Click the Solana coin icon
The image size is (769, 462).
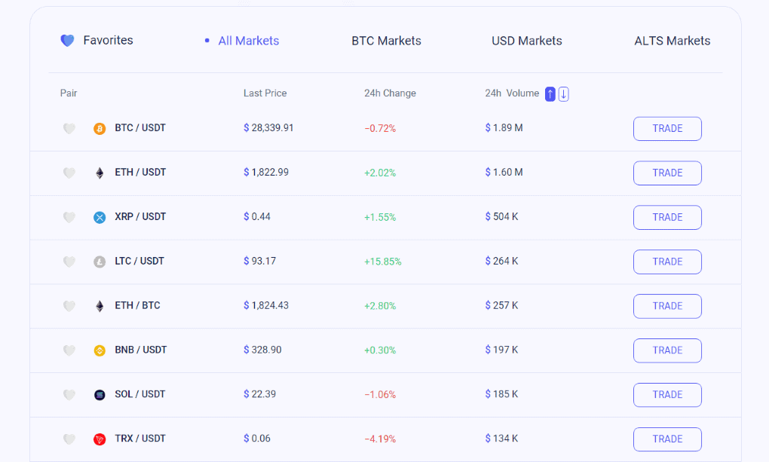100,395
